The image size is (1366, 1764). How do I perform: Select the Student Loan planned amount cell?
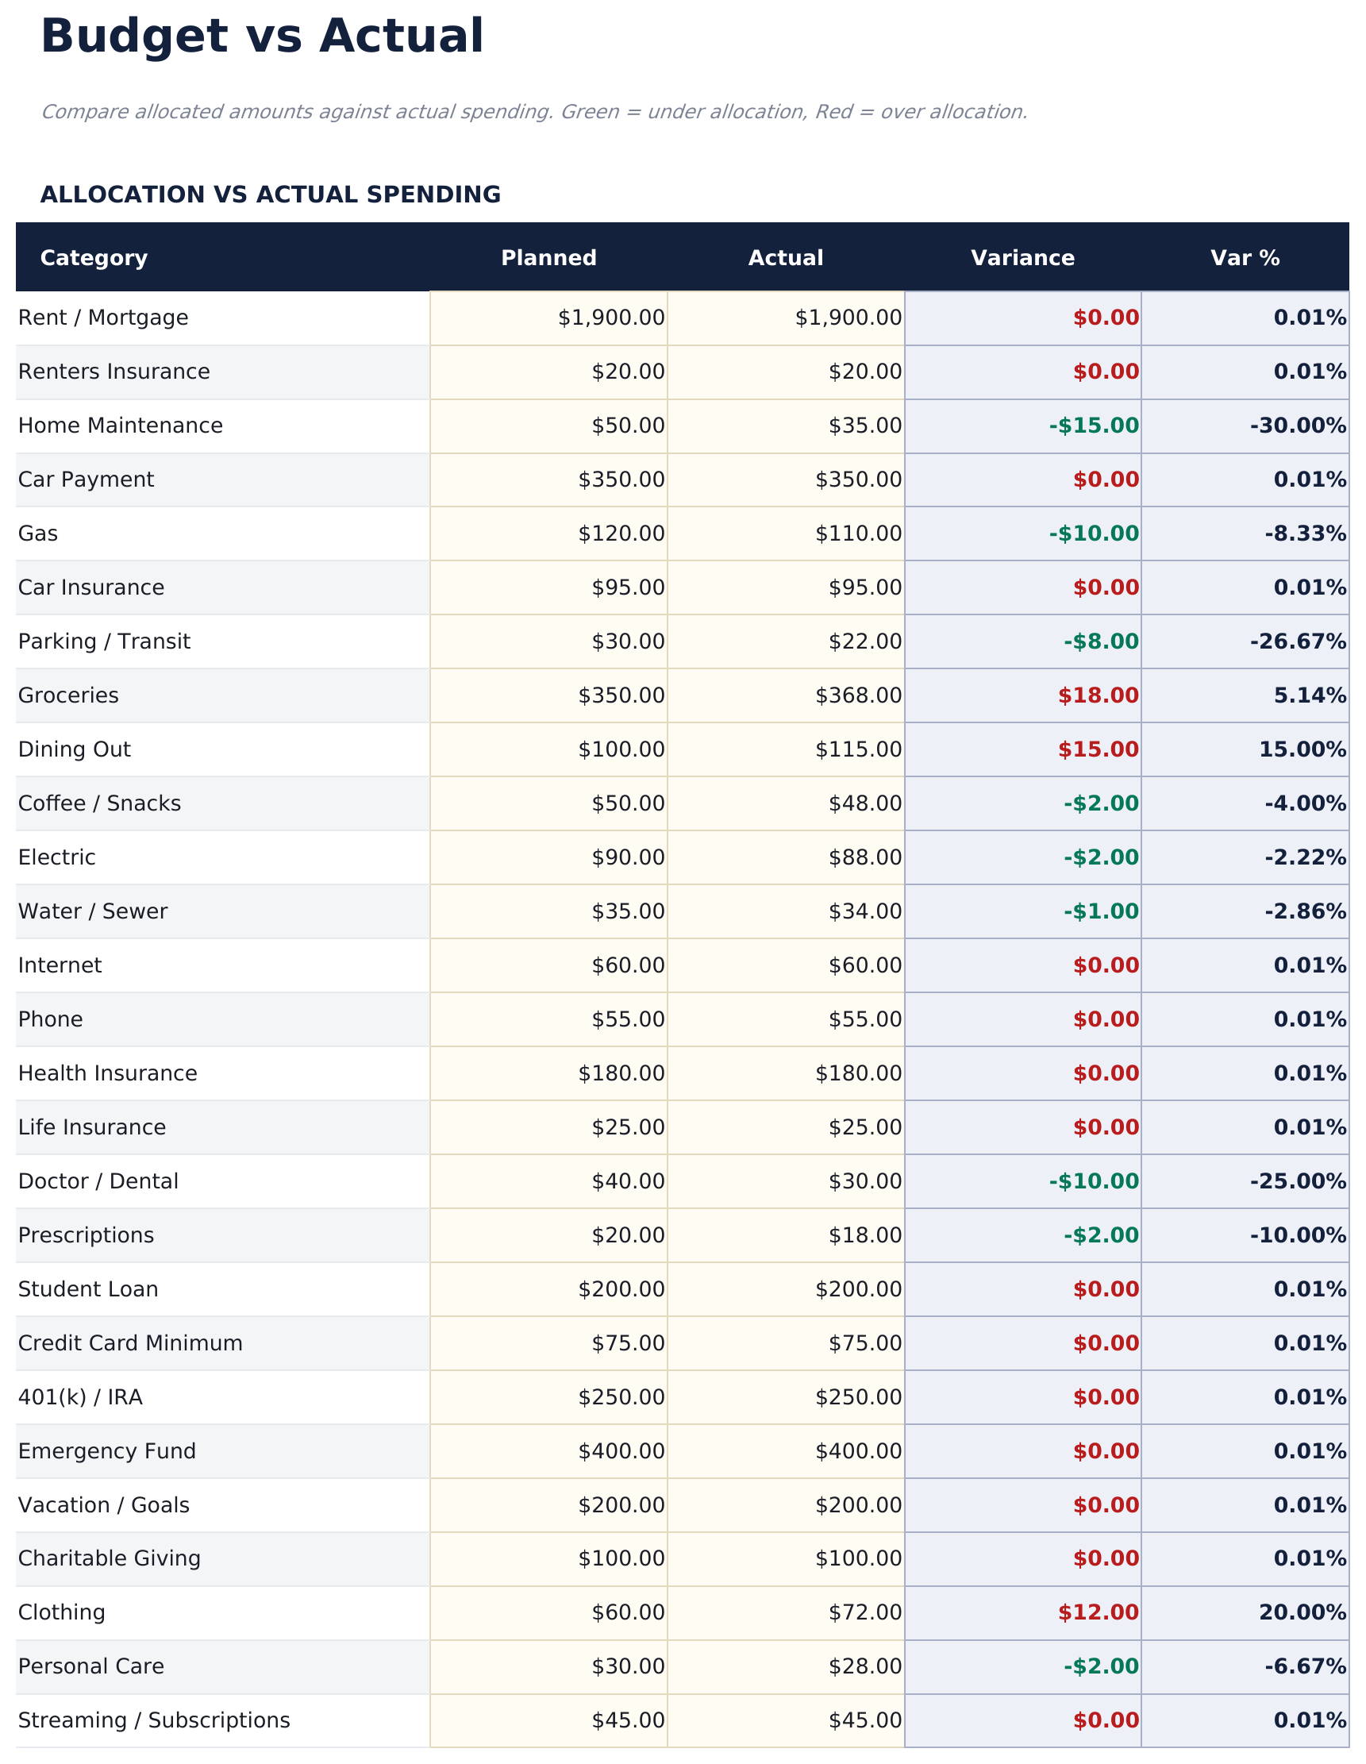(548, 1289)
